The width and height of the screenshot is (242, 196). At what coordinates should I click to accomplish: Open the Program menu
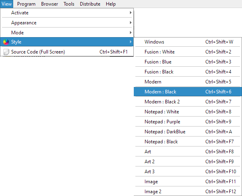[x=26, y=4]
